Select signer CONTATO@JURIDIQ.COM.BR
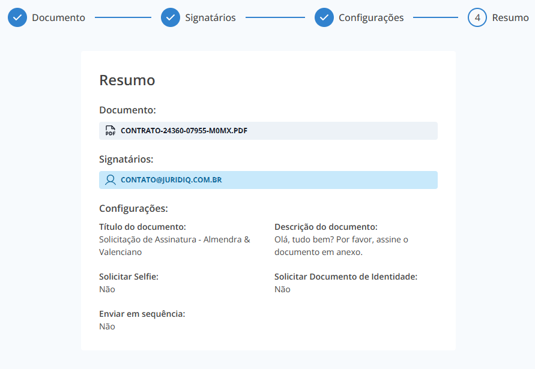 click(268, 180)
